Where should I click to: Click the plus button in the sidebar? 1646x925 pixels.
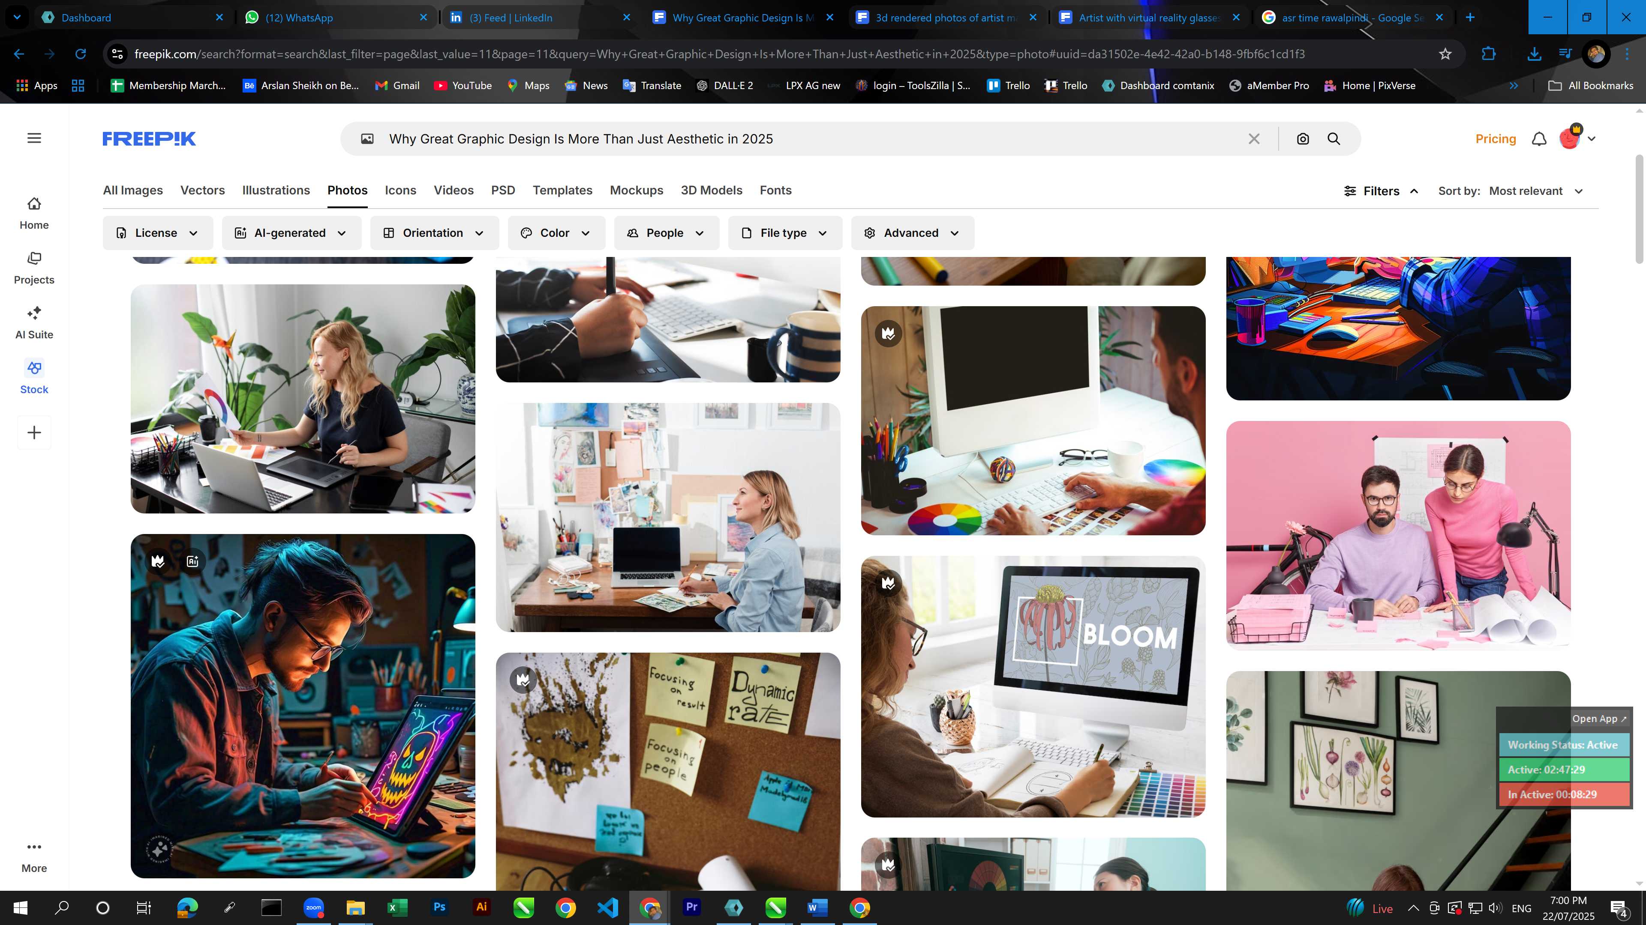pyautogui.click(x=34, y=433)
